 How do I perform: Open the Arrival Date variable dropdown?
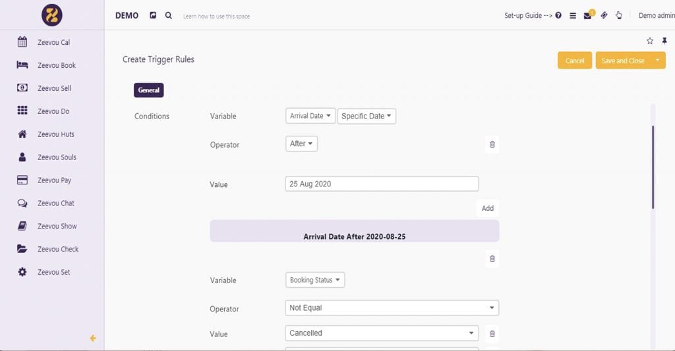310,116
